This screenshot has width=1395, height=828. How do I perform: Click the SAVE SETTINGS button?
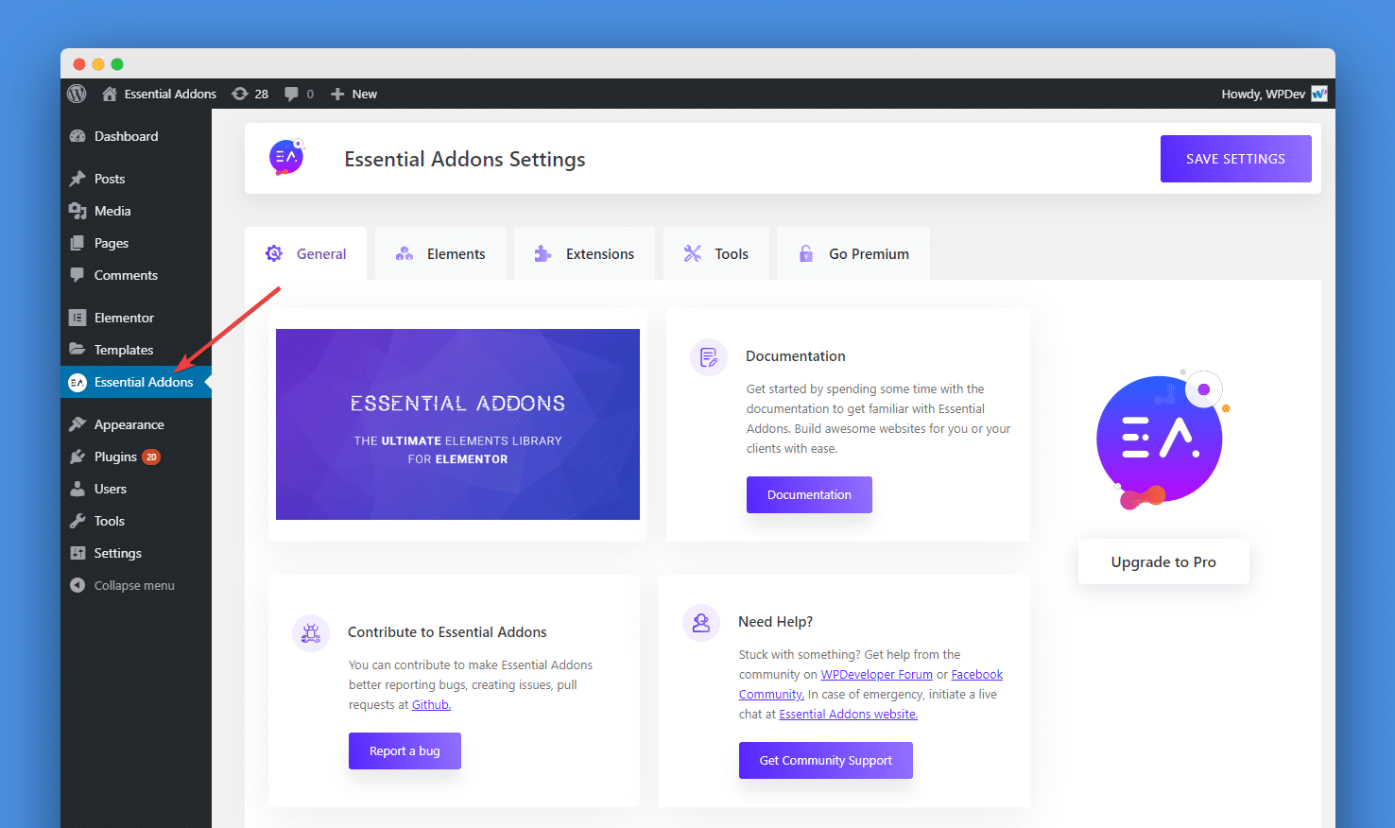point(1235,159)
